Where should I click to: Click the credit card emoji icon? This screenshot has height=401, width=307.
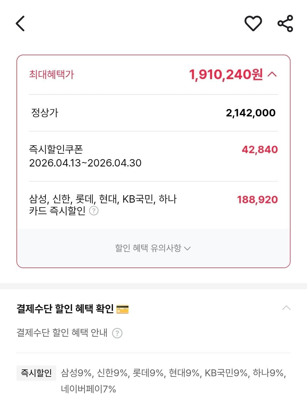click(x=123, y=309)
